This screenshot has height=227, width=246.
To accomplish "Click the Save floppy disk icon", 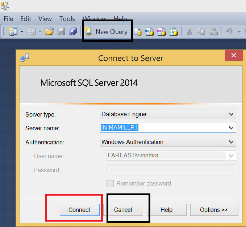I will pos(61,31).
